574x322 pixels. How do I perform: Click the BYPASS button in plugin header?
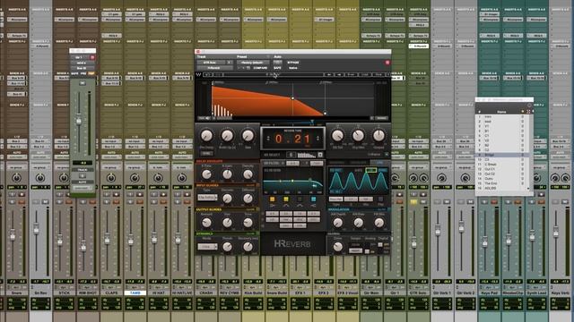(293, 63)
